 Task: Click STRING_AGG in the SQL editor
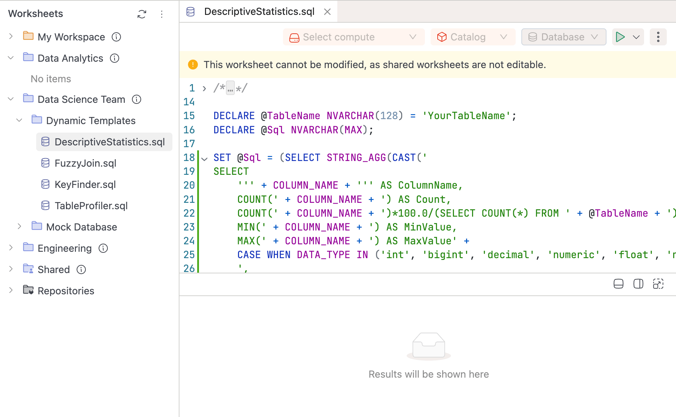point(356,157)
